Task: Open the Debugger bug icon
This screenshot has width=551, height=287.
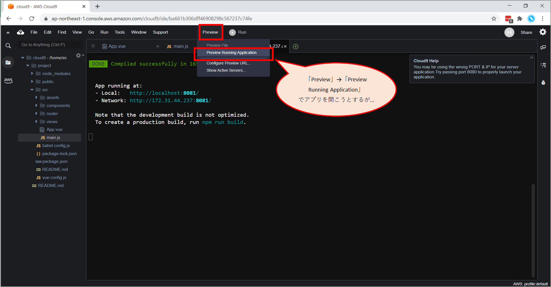Action: pos(543,83)
